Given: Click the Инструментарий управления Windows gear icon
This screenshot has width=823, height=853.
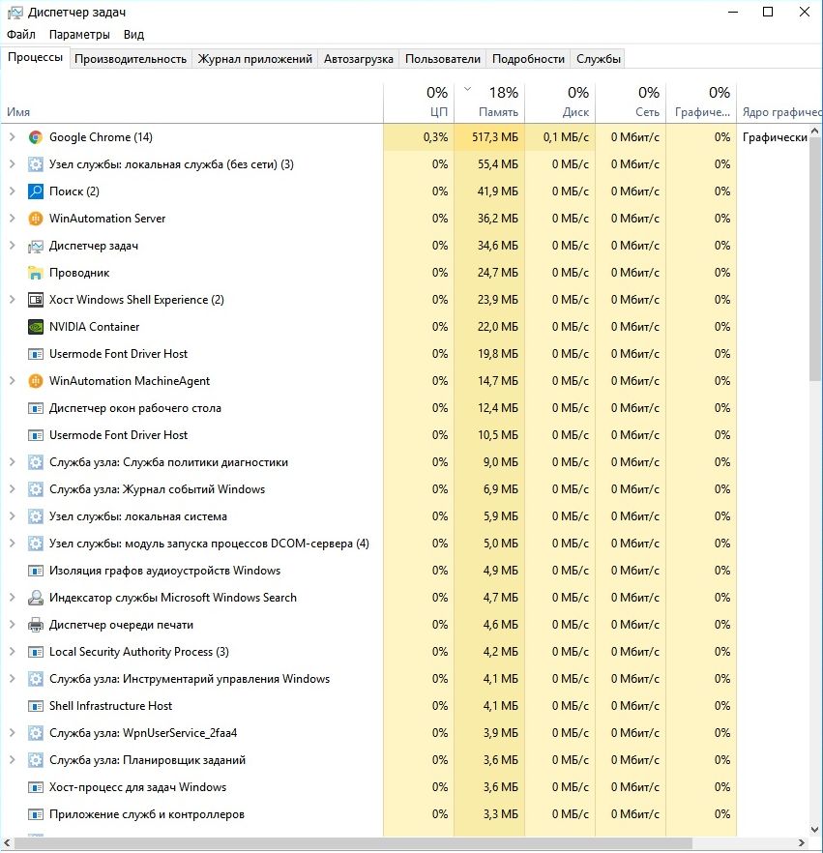Looking at the screenshot, I should tap(36, 679).
